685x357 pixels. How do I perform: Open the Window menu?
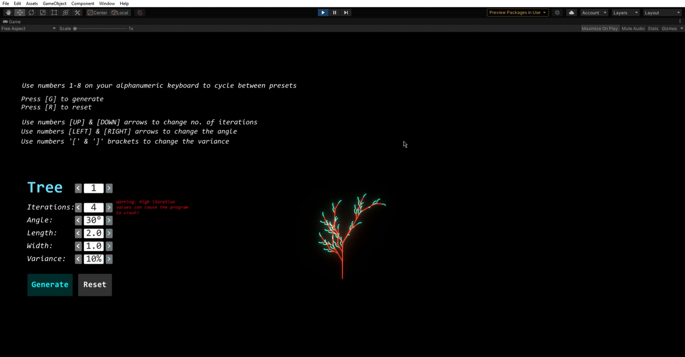tap(107, 3)
